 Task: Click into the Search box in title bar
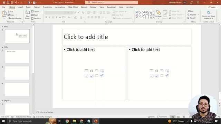click(x=112, y=2)
